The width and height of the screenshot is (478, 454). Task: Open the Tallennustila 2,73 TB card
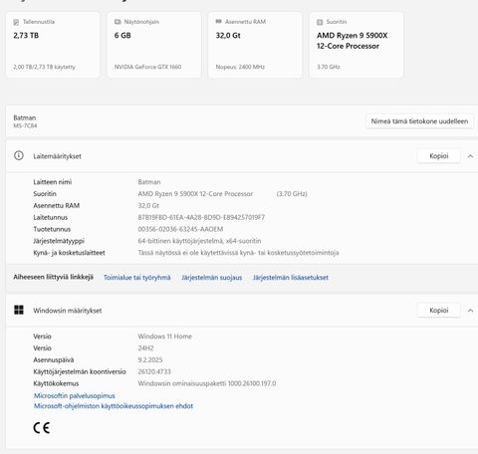(53, 45)
